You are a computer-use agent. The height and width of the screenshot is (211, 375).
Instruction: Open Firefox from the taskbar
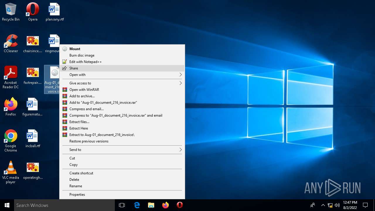click(166, 205)
